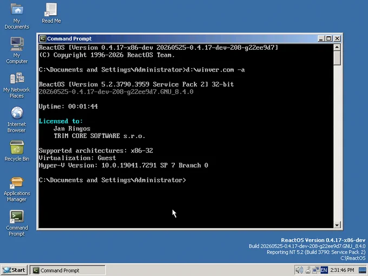368x276 pixels.
Task: Select the Recycle Bin icon
Action: [x=17, y=152]
